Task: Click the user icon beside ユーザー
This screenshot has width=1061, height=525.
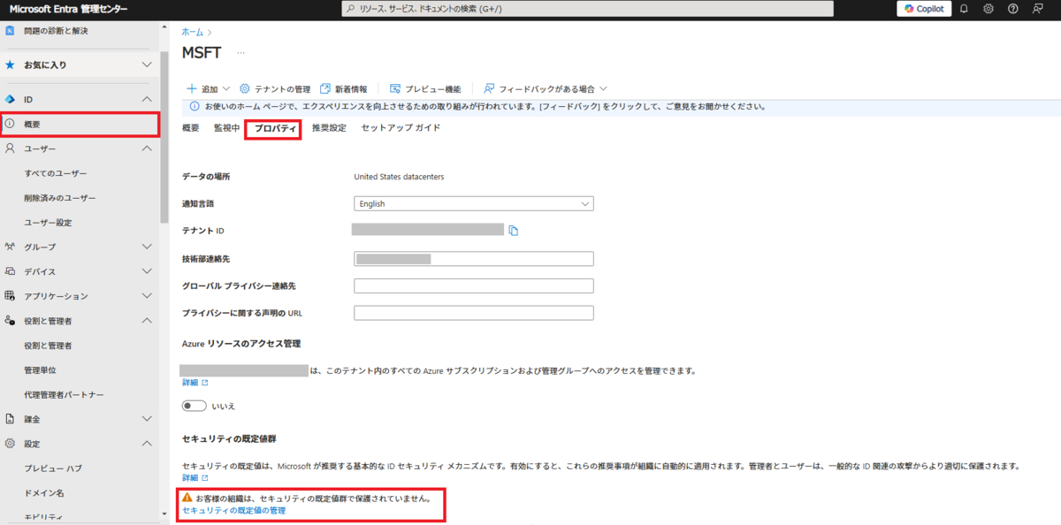Action: [10, 148]
